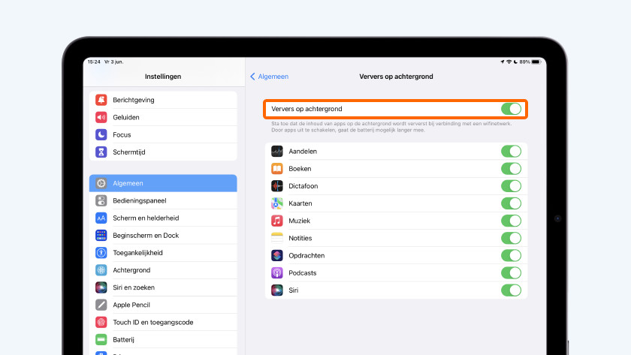Switch off Muziek background refresh
Viewport: 631px width, 355px height.
511,221
